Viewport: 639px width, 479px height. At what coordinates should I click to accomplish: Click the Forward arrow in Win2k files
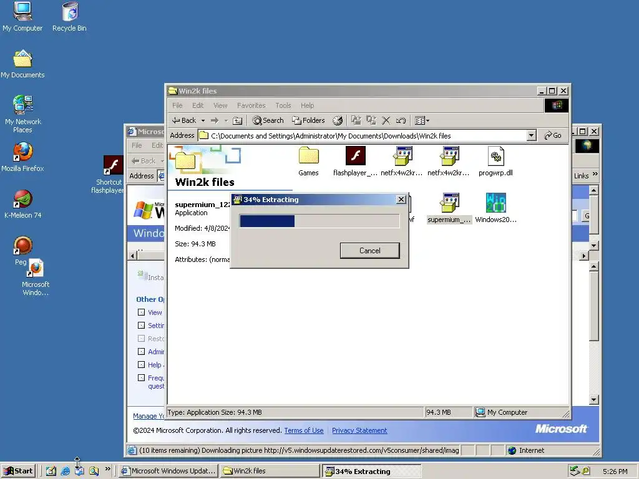pos(215,120)
